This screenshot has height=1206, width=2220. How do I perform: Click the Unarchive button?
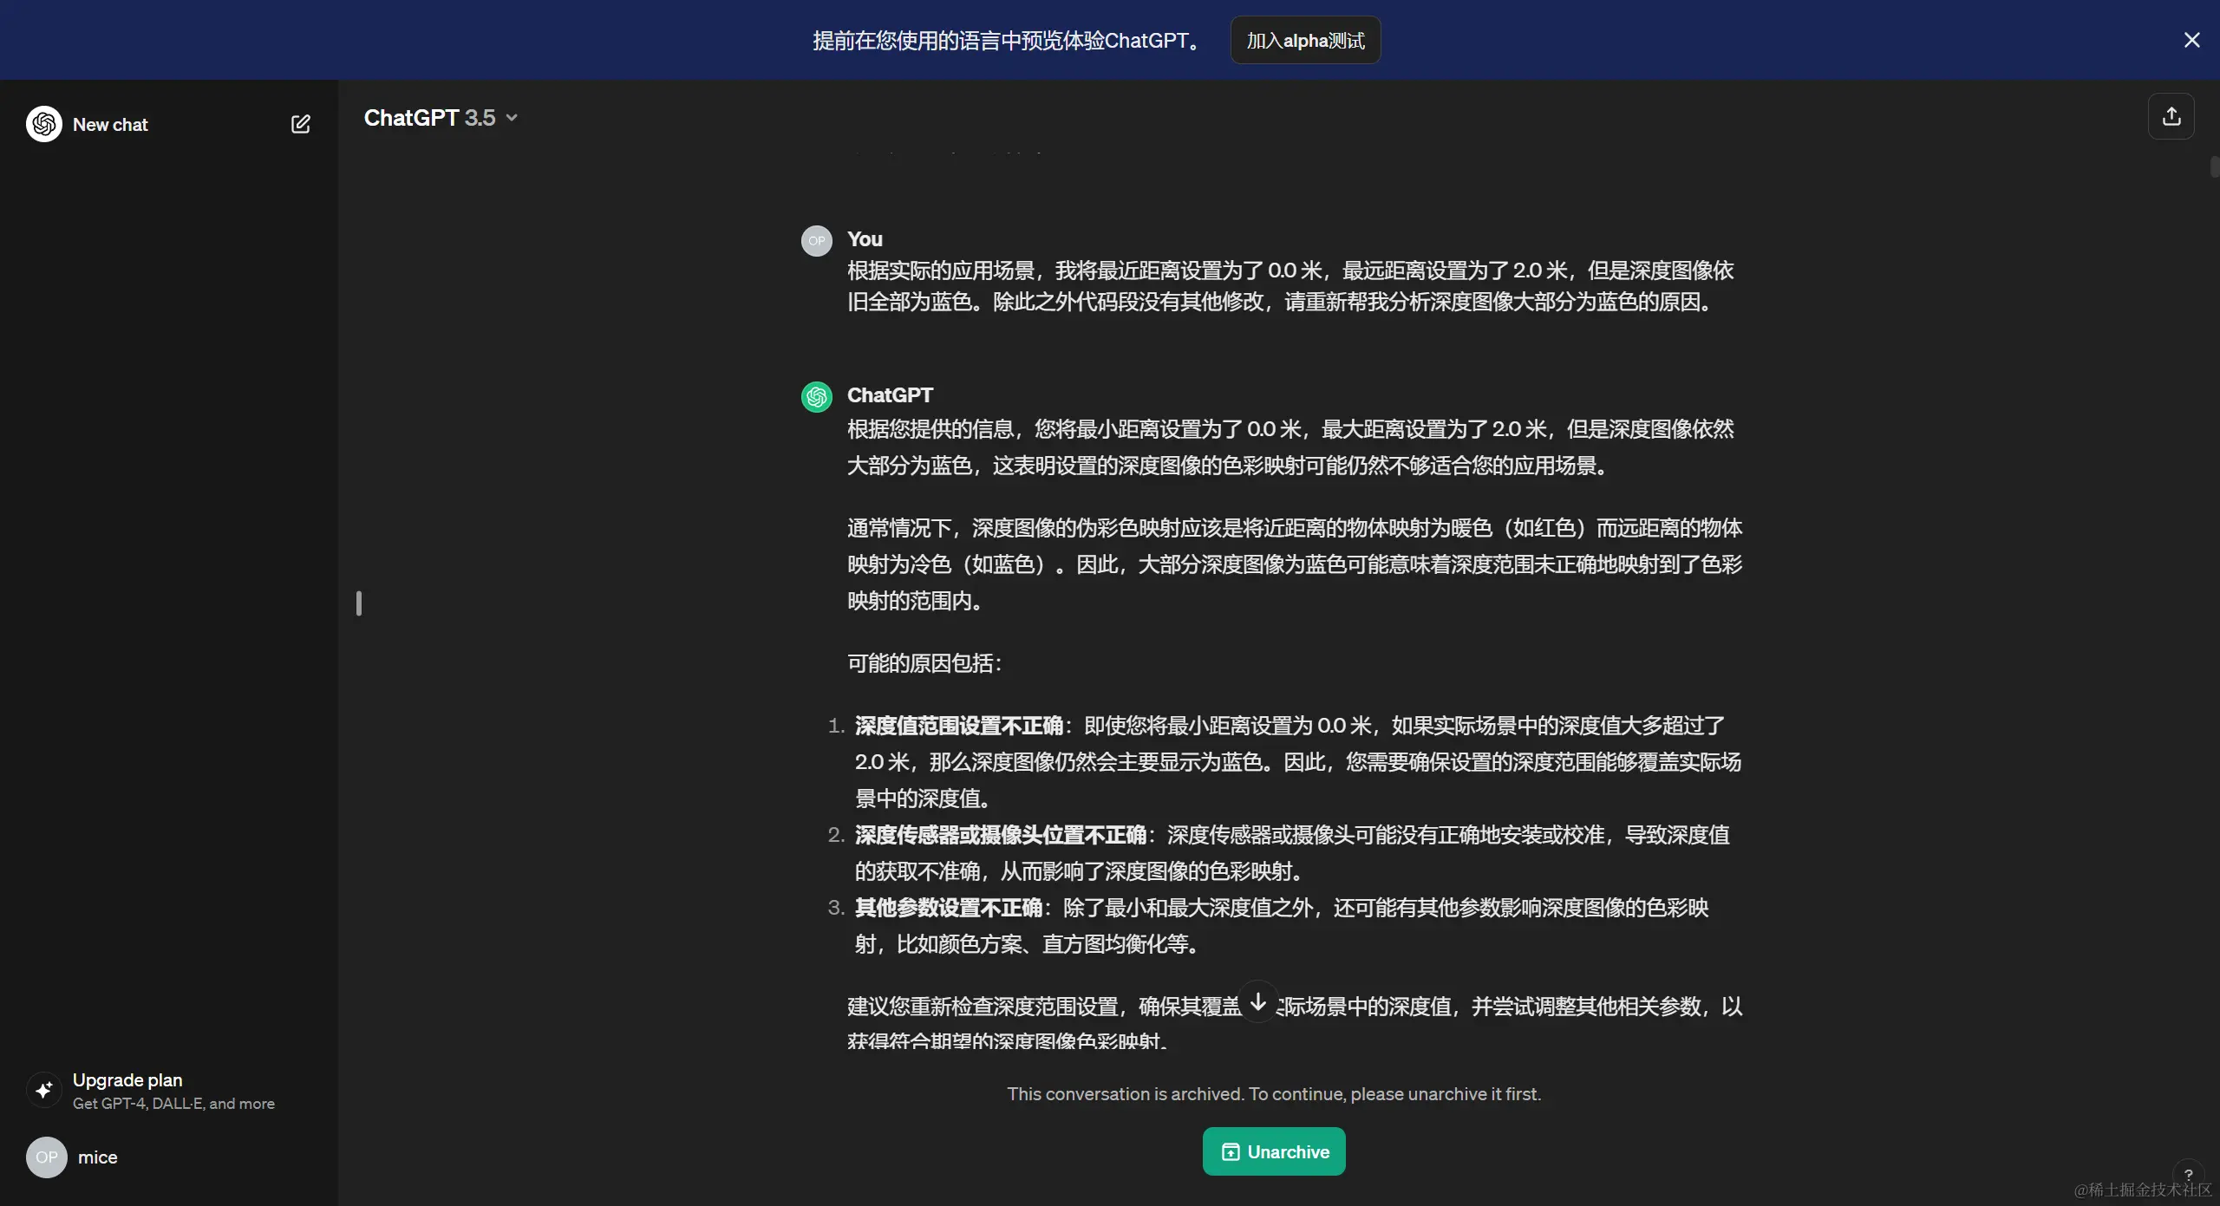pyautogui.click(x=1273, y=1151)
